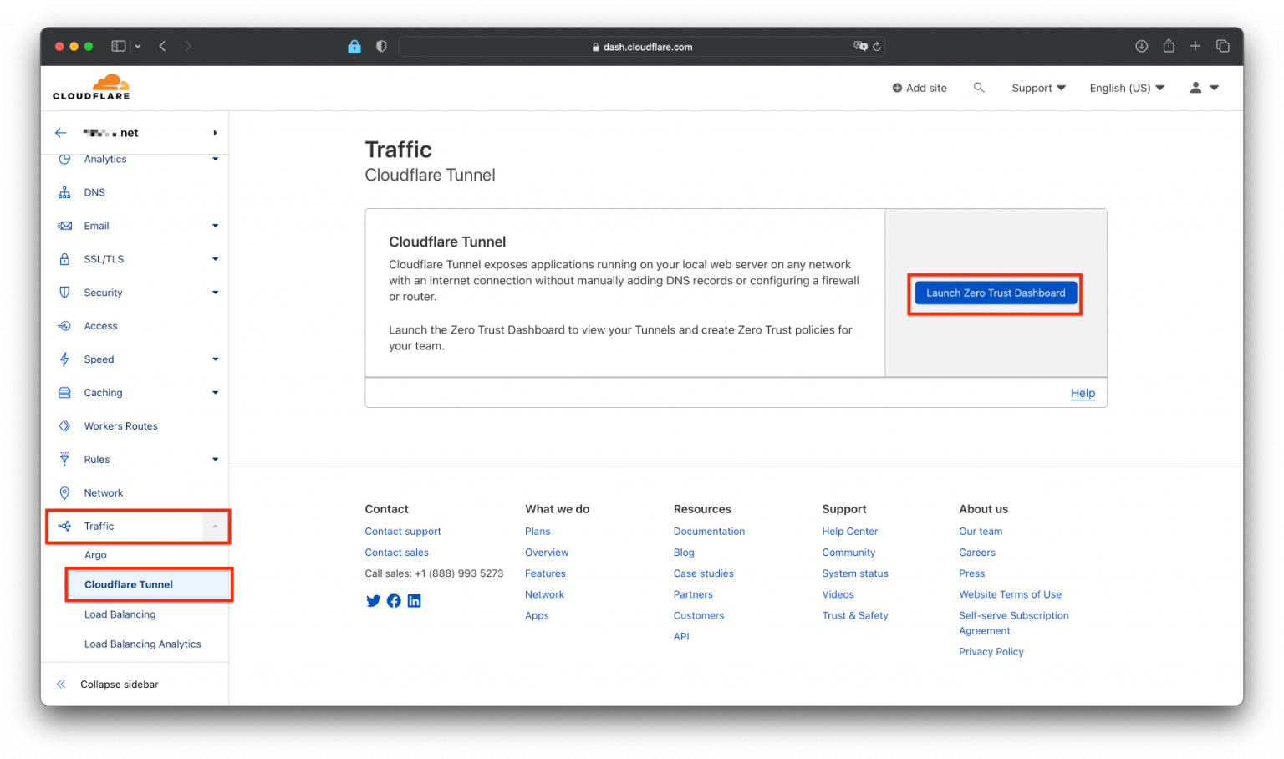Viewport: 1284px width, 759px height.
Task: Click Launch Zero Trust Dashboard
Action: click(995, 293)
